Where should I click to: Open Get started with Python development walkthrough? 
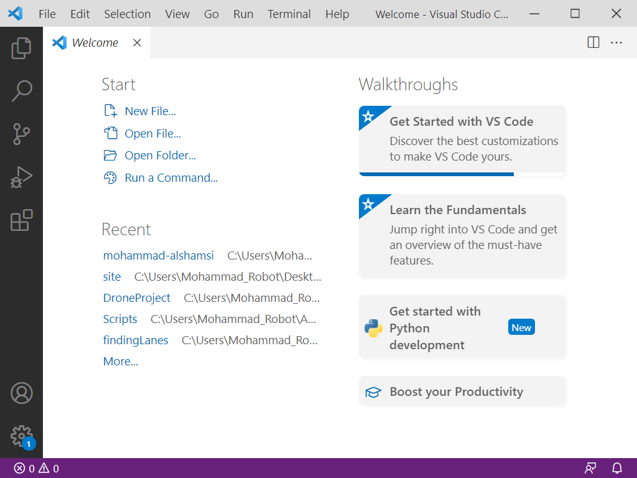tap(462, 327)
